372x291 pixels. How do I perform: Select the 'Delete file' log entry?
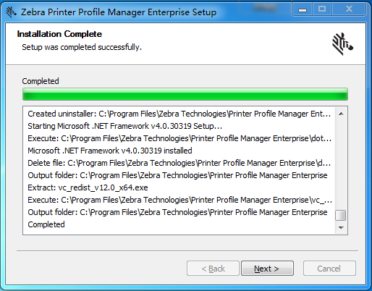tap(179, 163)
